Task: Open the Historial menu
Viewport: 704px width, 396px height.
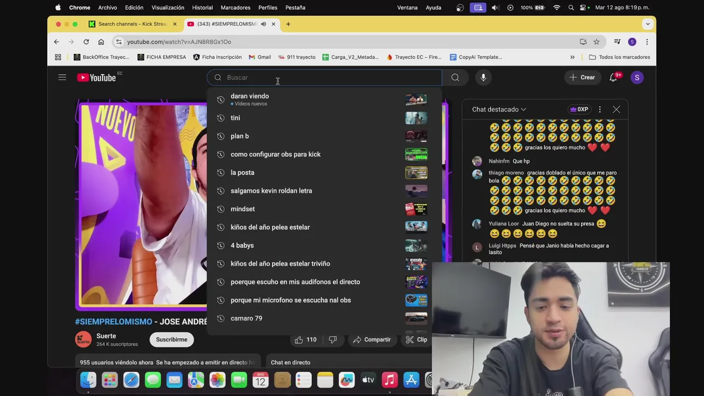Action: [x=202, y=8]
